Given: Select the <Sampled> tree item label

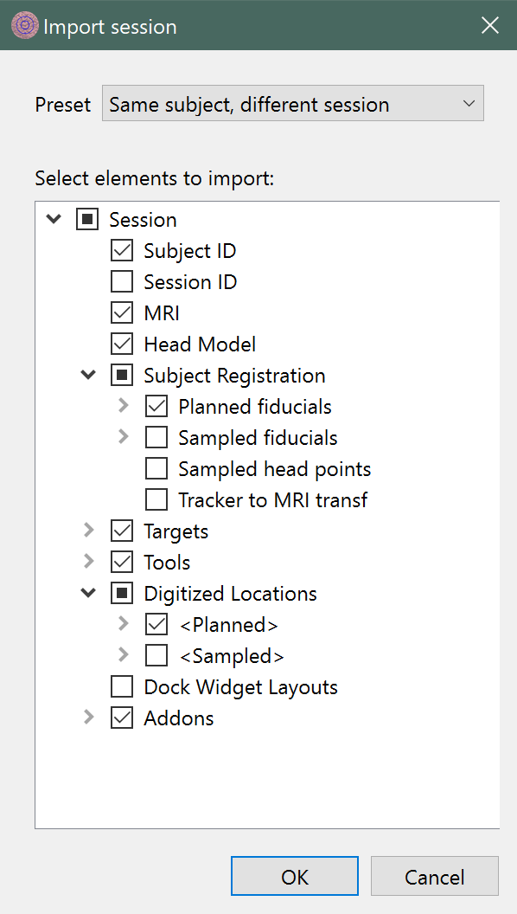Looking at the screenshot, I should (x=232, y=656).
